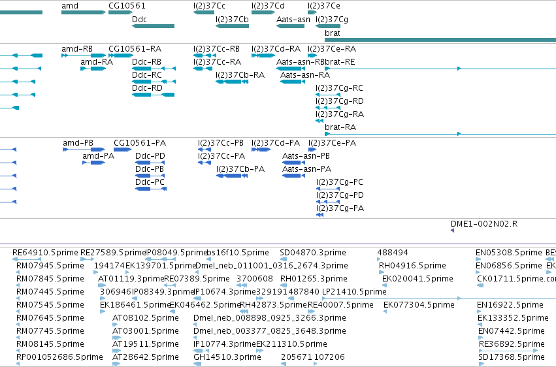This screenshot has width=556, height=367.
Task: Click the l(2)37Ce gene label
Action: 324,6
